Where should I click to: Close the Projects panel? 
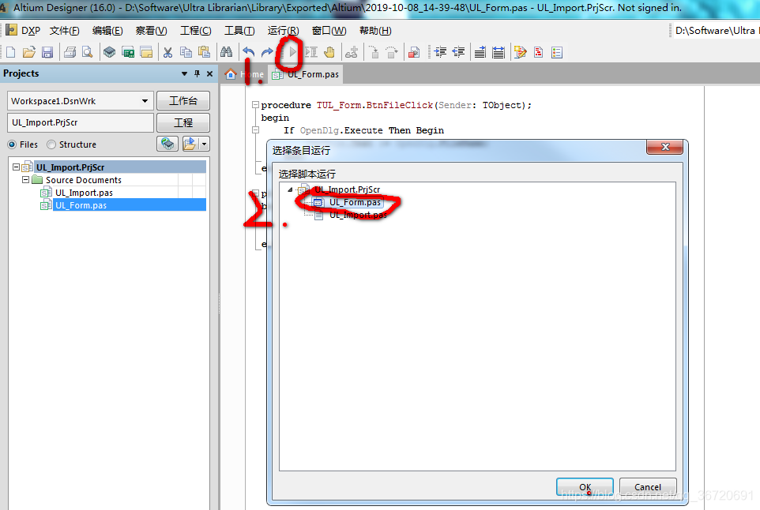[209, 73]
